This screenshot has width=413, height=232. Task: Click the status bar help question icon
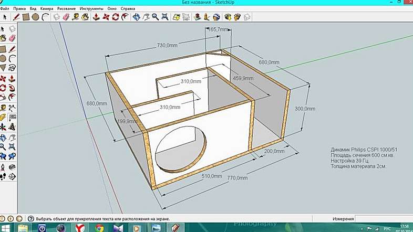(31, 218)
